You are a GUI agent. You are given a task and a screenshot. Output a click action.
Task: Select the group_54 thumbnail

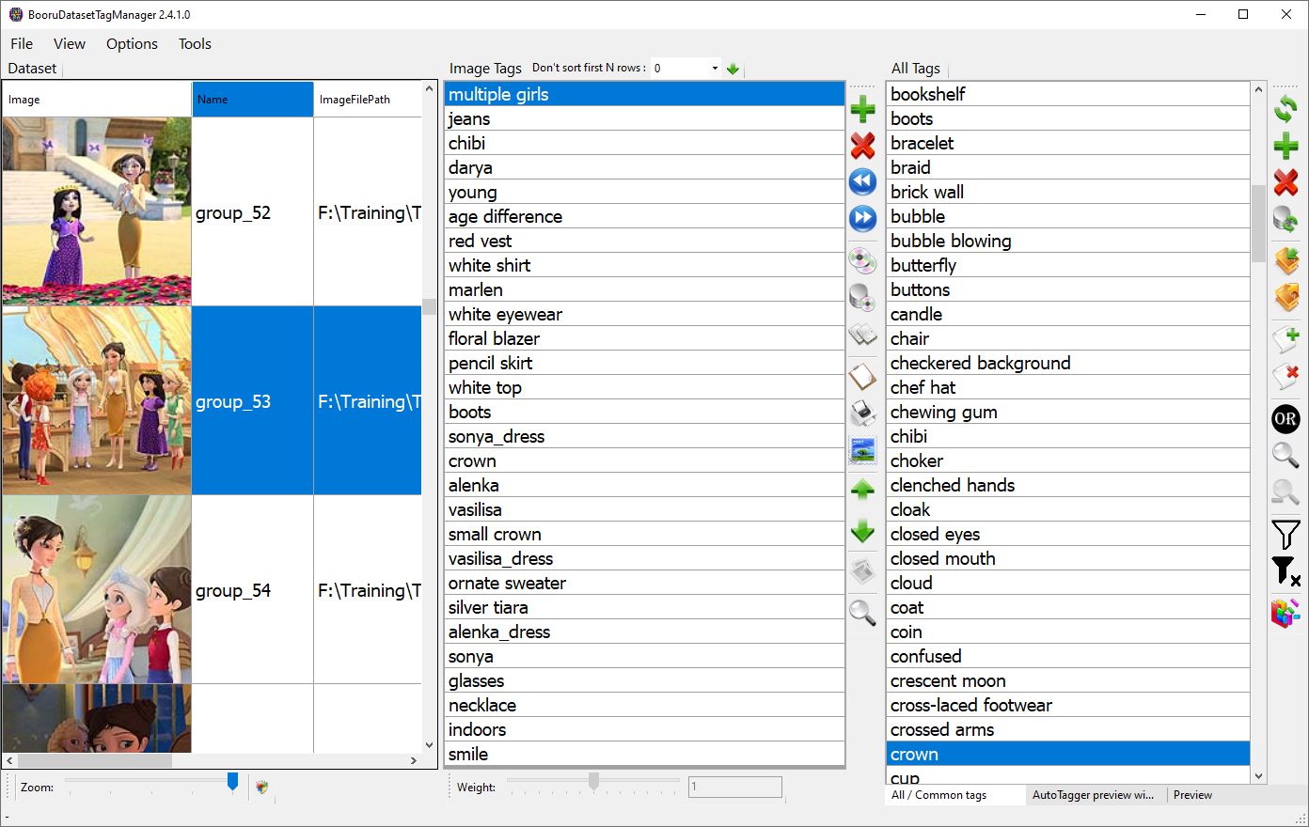tap(97, 589)
